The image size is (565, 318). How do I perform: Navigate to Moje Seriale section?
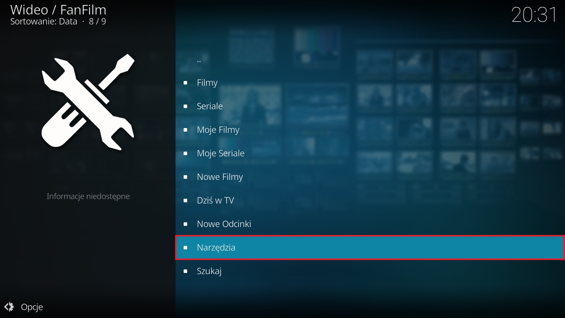pos(220,153)
